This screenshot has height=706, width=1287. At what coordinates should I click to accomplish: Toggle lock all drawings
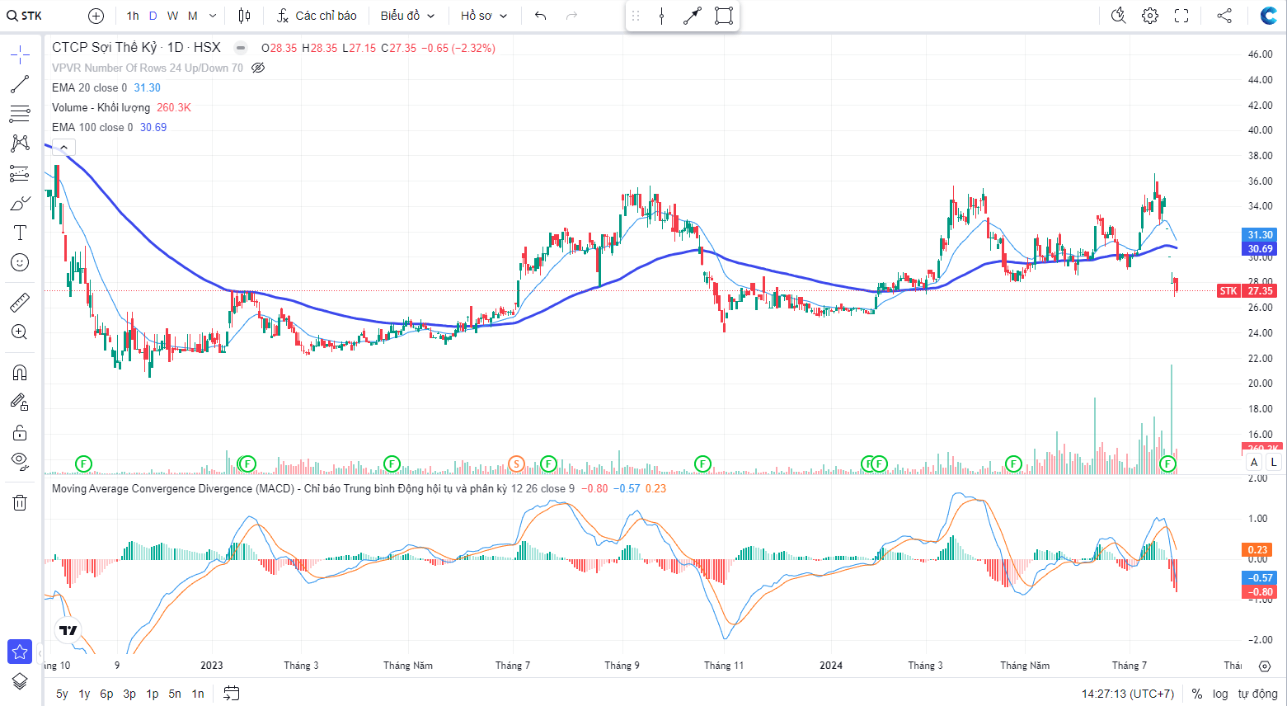20,432
